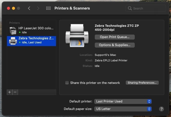Remove printer with the minus button

[x=15, y=92]
